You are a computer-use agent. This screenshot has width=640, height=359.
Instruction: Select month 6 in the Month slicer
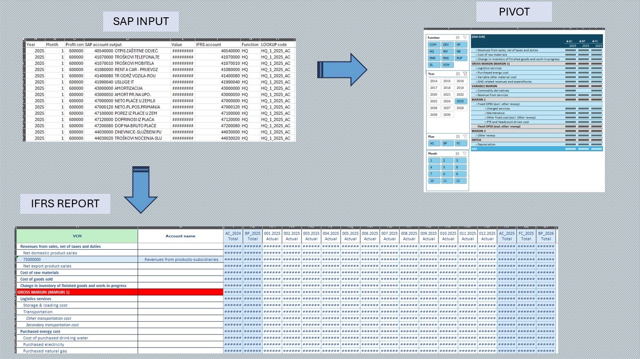461,167
